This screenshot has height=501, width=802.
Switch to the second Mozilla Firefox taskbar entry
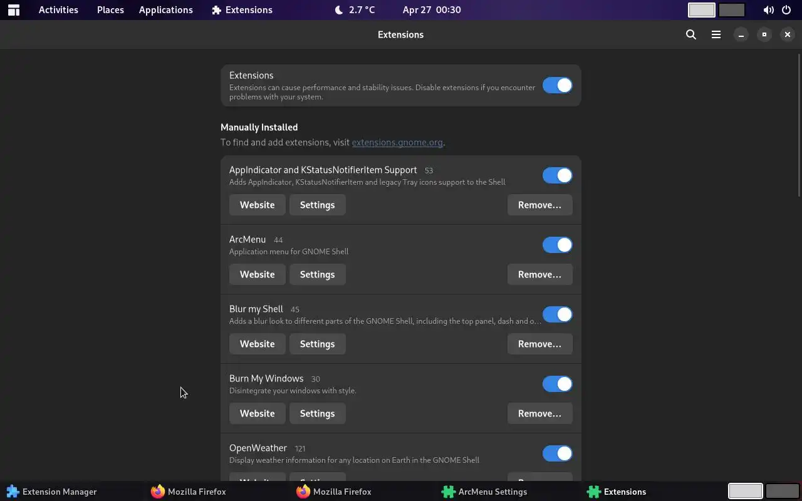pos(334,492)
